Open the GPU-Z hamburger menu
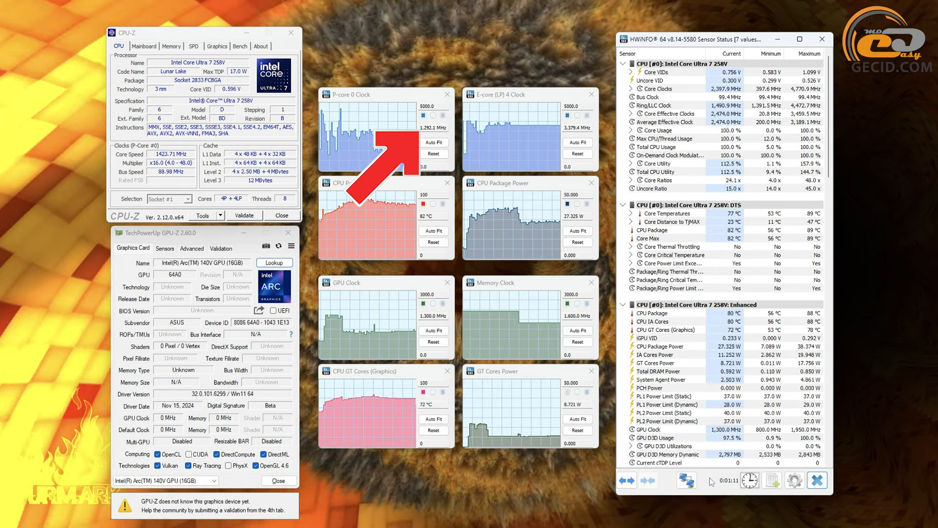Image resolution: width=938 pixels, height=528 pixels. tap(291, 246)
